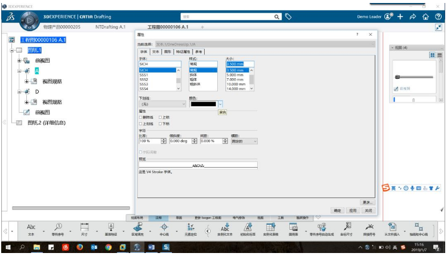
Task: Click the Home icon in top bar
Action: coord(426,17)
